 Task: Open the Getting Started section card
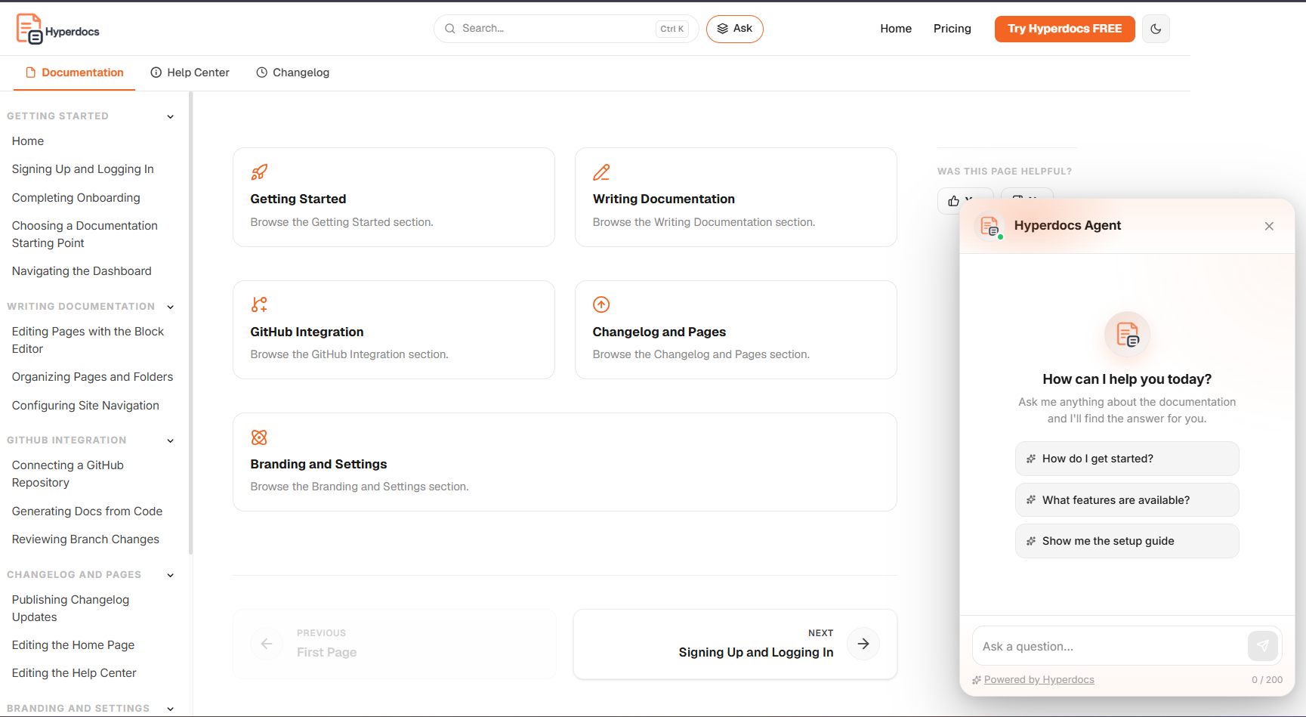(394, 197)
